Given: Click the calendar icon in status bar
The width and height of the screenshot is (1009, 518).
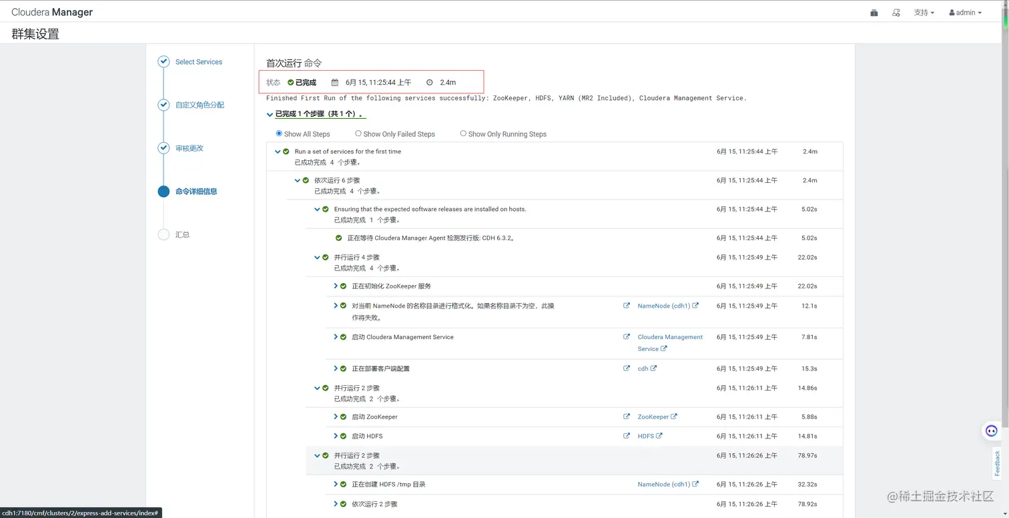Looking at the screenshot, I should (x=335, y=83).
